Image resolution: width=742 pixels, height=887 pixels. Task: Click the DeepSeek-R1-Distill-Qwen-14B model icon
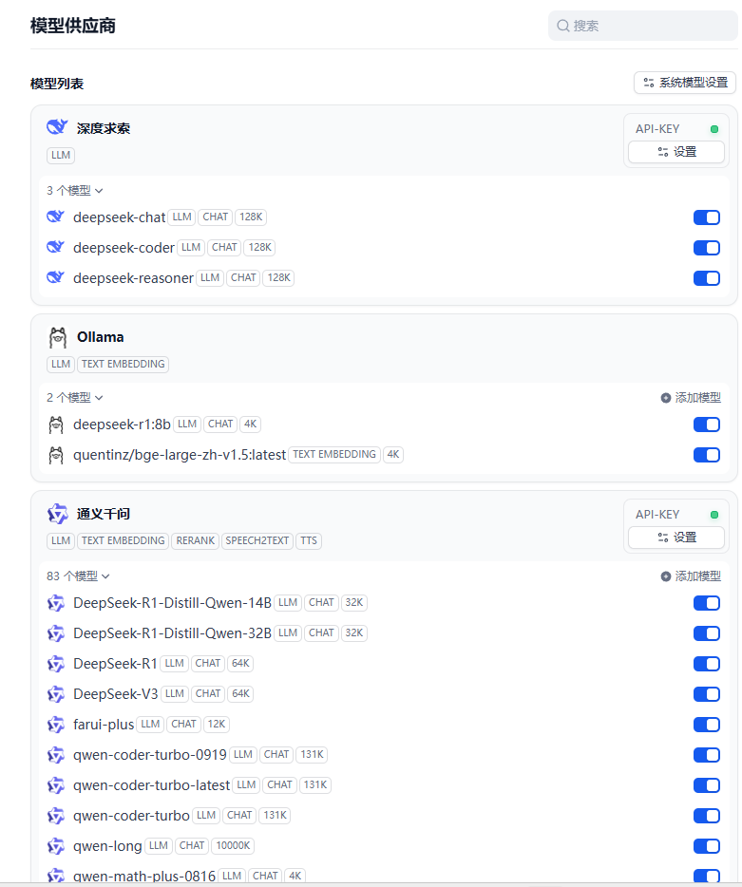55,603
